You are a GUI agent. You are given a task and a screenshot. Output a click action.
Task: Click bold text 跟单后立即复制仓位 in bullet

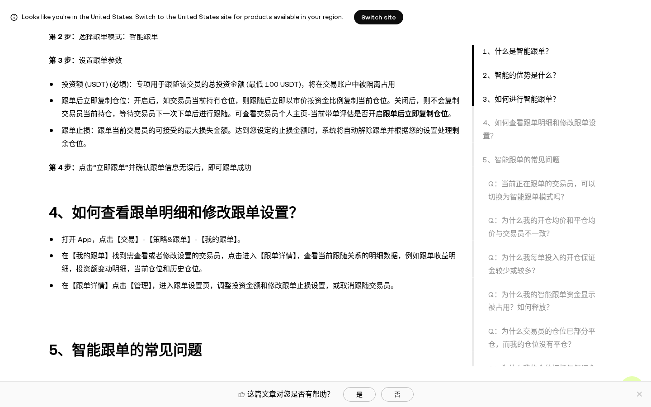point(415,114)
